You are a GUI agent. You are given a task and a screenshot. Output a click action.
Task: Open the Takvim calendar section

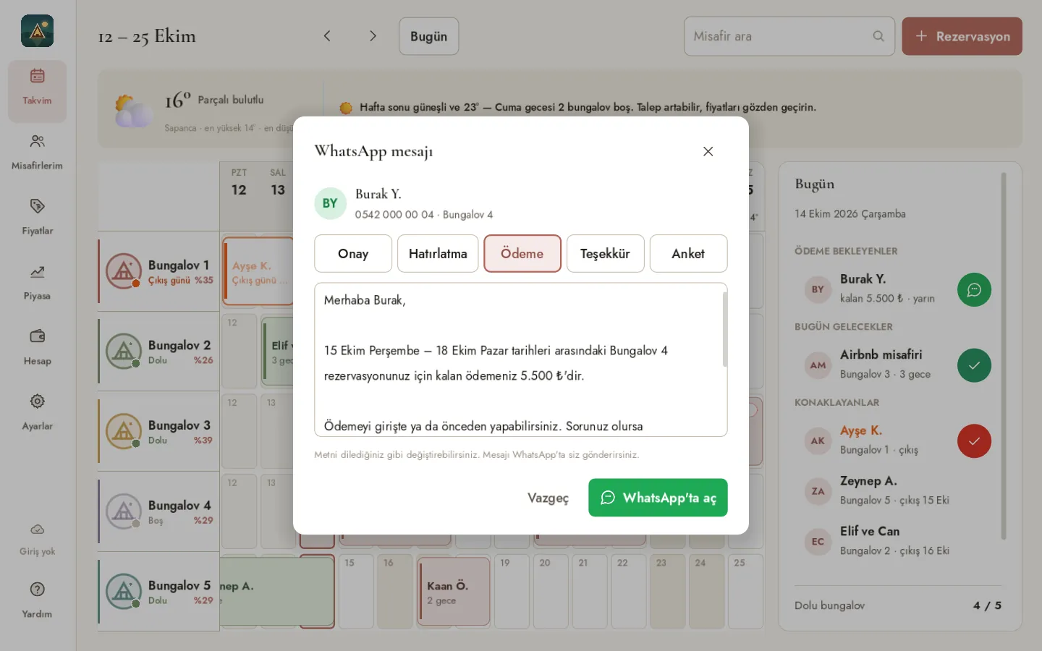pyautogui.click(x=37, y=91)
